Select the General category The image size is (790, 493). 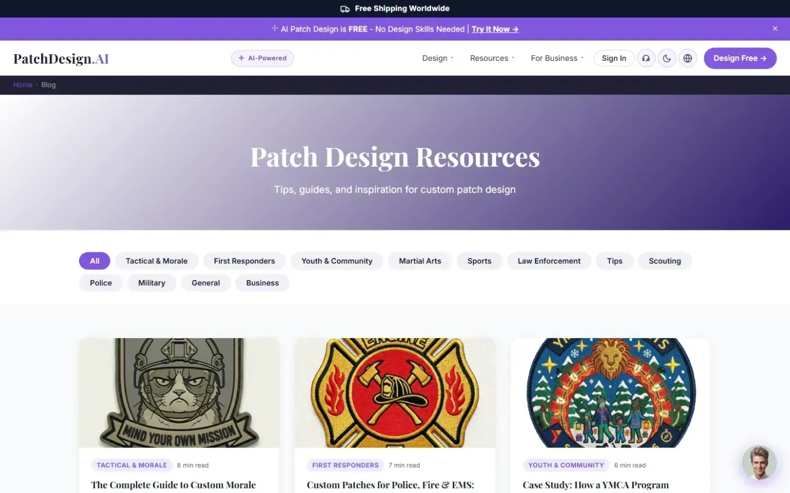click(206, 283)
